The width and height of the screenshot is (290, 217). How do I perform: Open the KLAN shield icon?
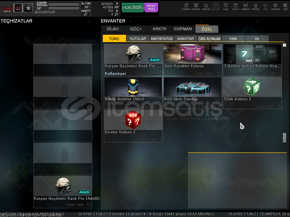coord(226,7)
